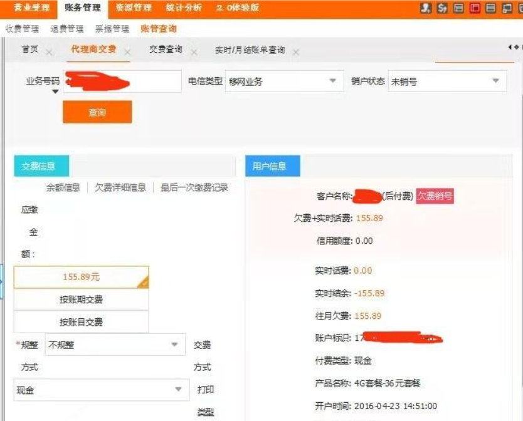The height and width of the screenshot is (421, 523).
Task: Click the 实时话费 value 0.00
Action: [x=362, y=271]
